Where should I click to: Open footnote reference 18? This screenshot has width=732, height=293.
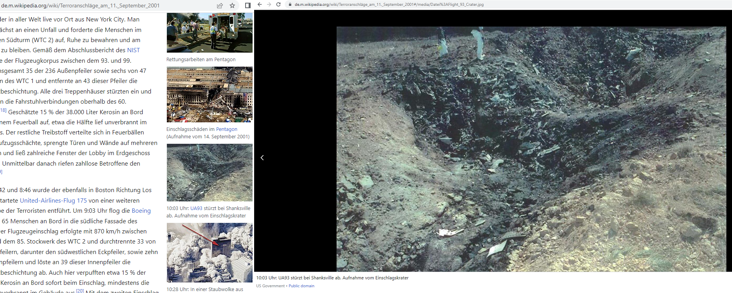tap(3, 110)
